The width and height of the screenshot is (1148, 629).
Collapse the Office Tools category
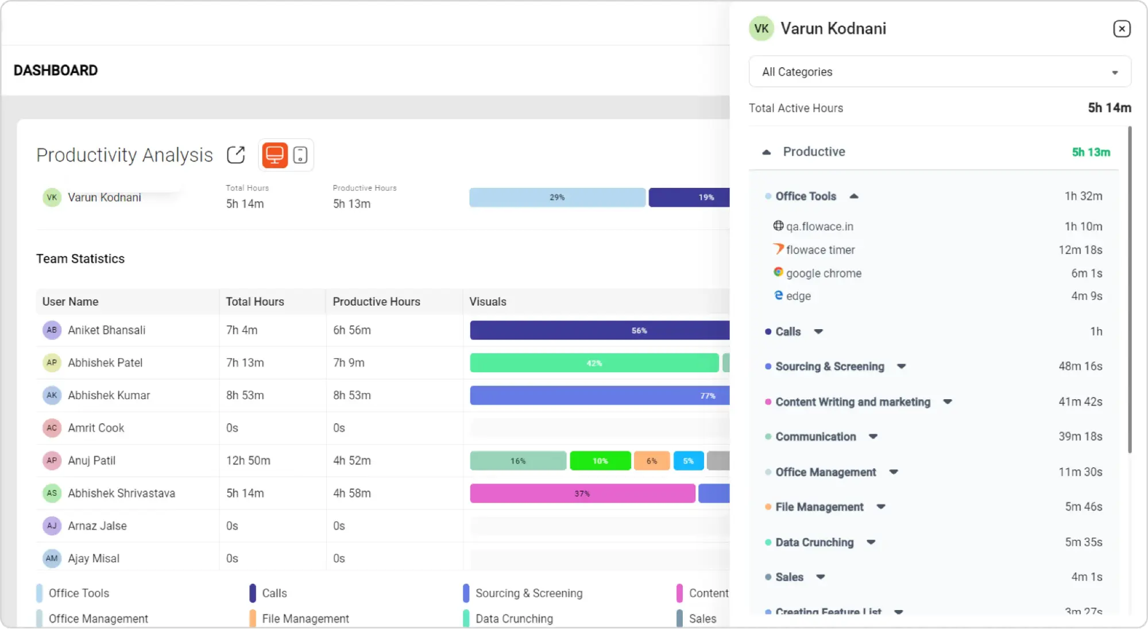coord(854,196)
